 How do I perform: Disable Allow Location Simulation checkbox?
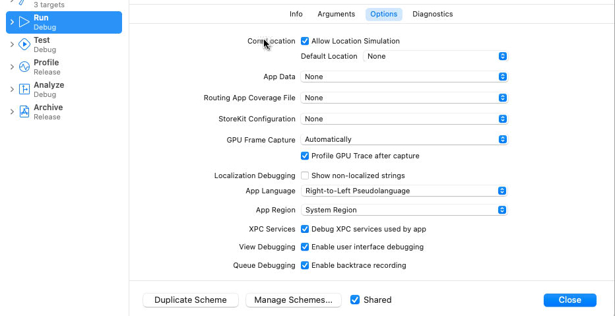click(x=305, y=41)
